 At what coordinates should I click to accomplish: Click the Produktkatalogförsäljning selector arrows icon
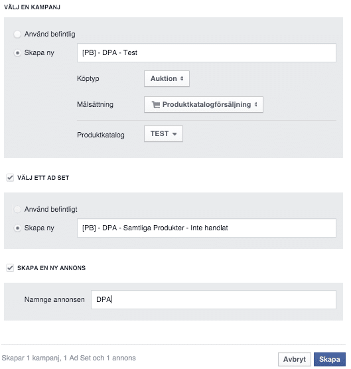coord(255,104)
